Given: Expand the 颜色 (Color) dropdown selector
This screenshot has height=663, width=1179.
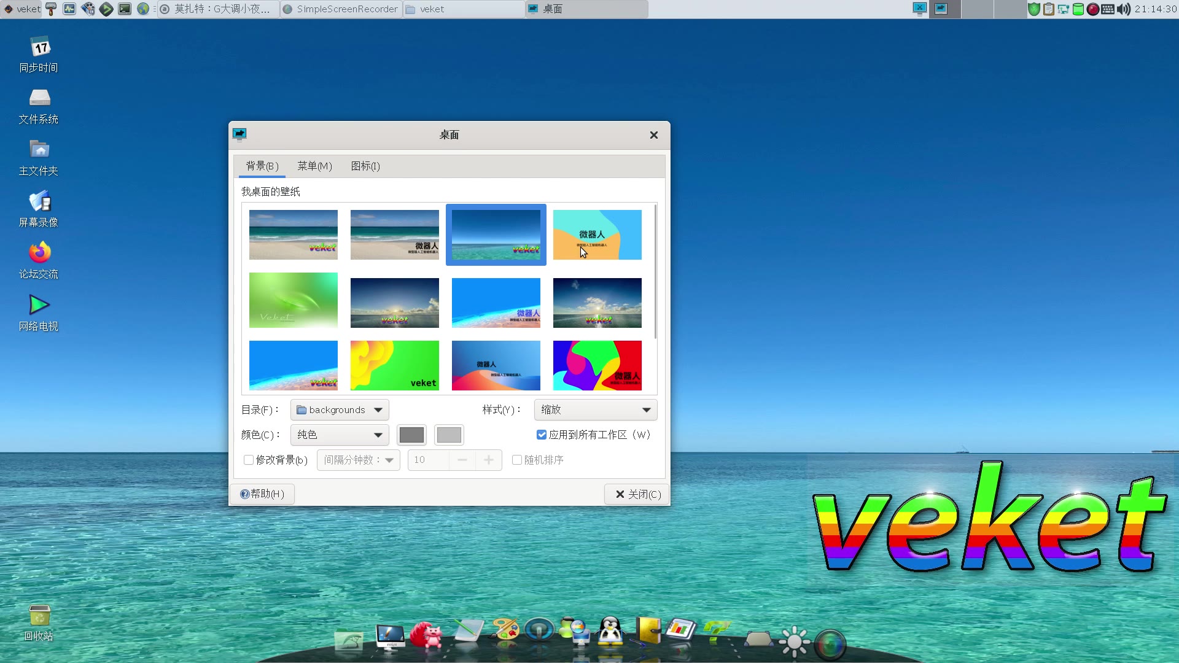Looking at the screenshot, I should [338, 435].
